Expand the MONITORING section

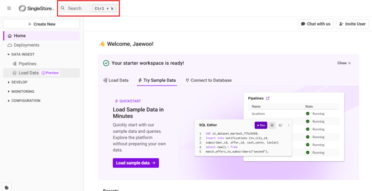click(x=21, y=92)
